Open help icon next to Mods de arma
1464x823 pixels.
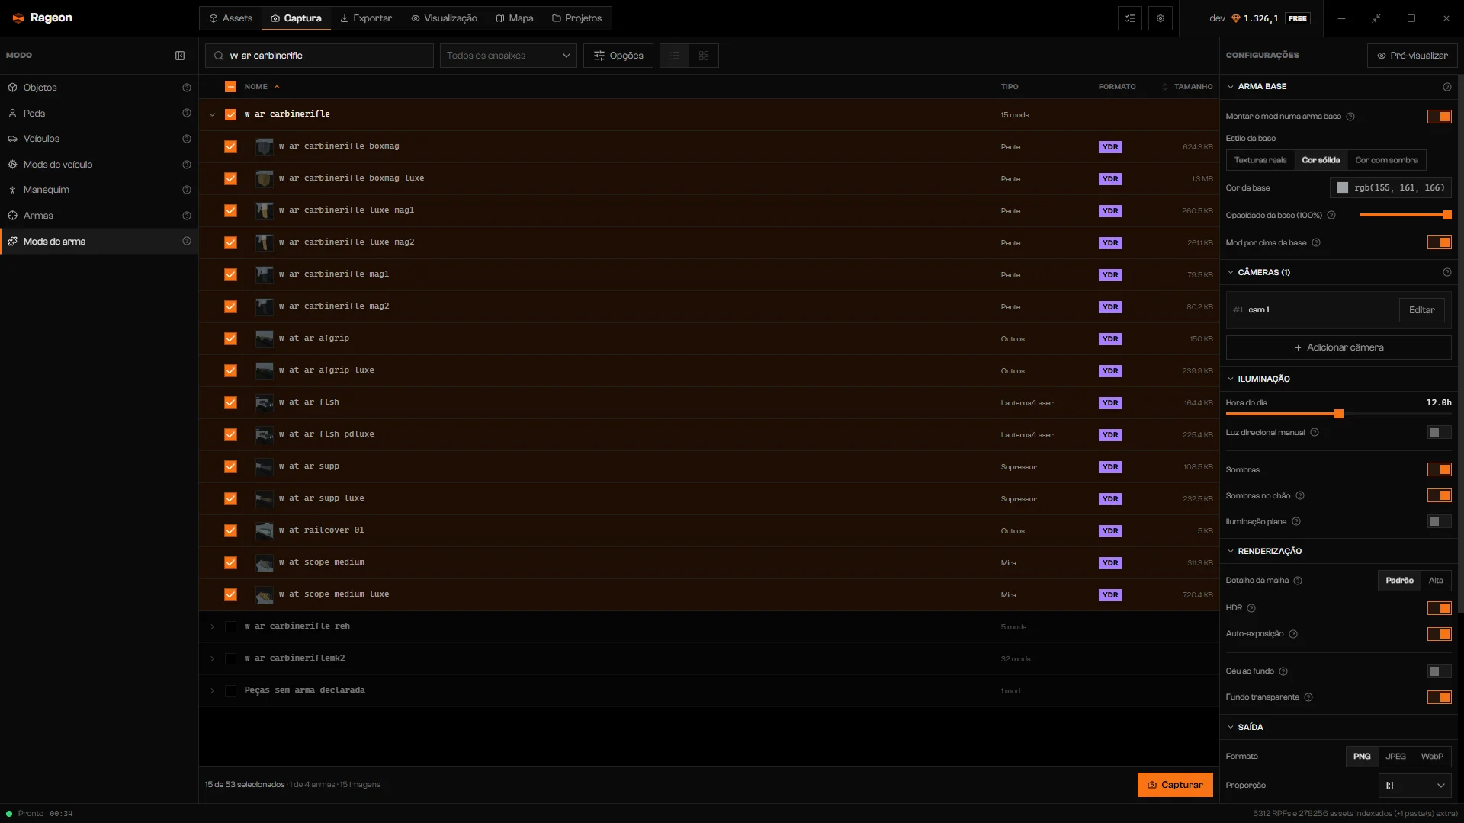(187, 242)
